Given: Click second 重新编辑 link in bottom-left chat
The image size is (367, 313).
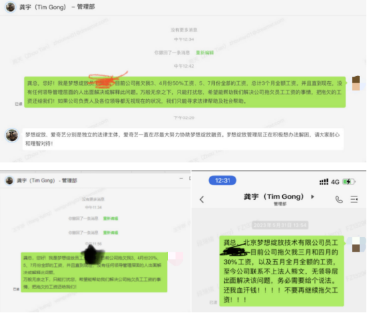Looking at the screenshot, I should (111, 232).
